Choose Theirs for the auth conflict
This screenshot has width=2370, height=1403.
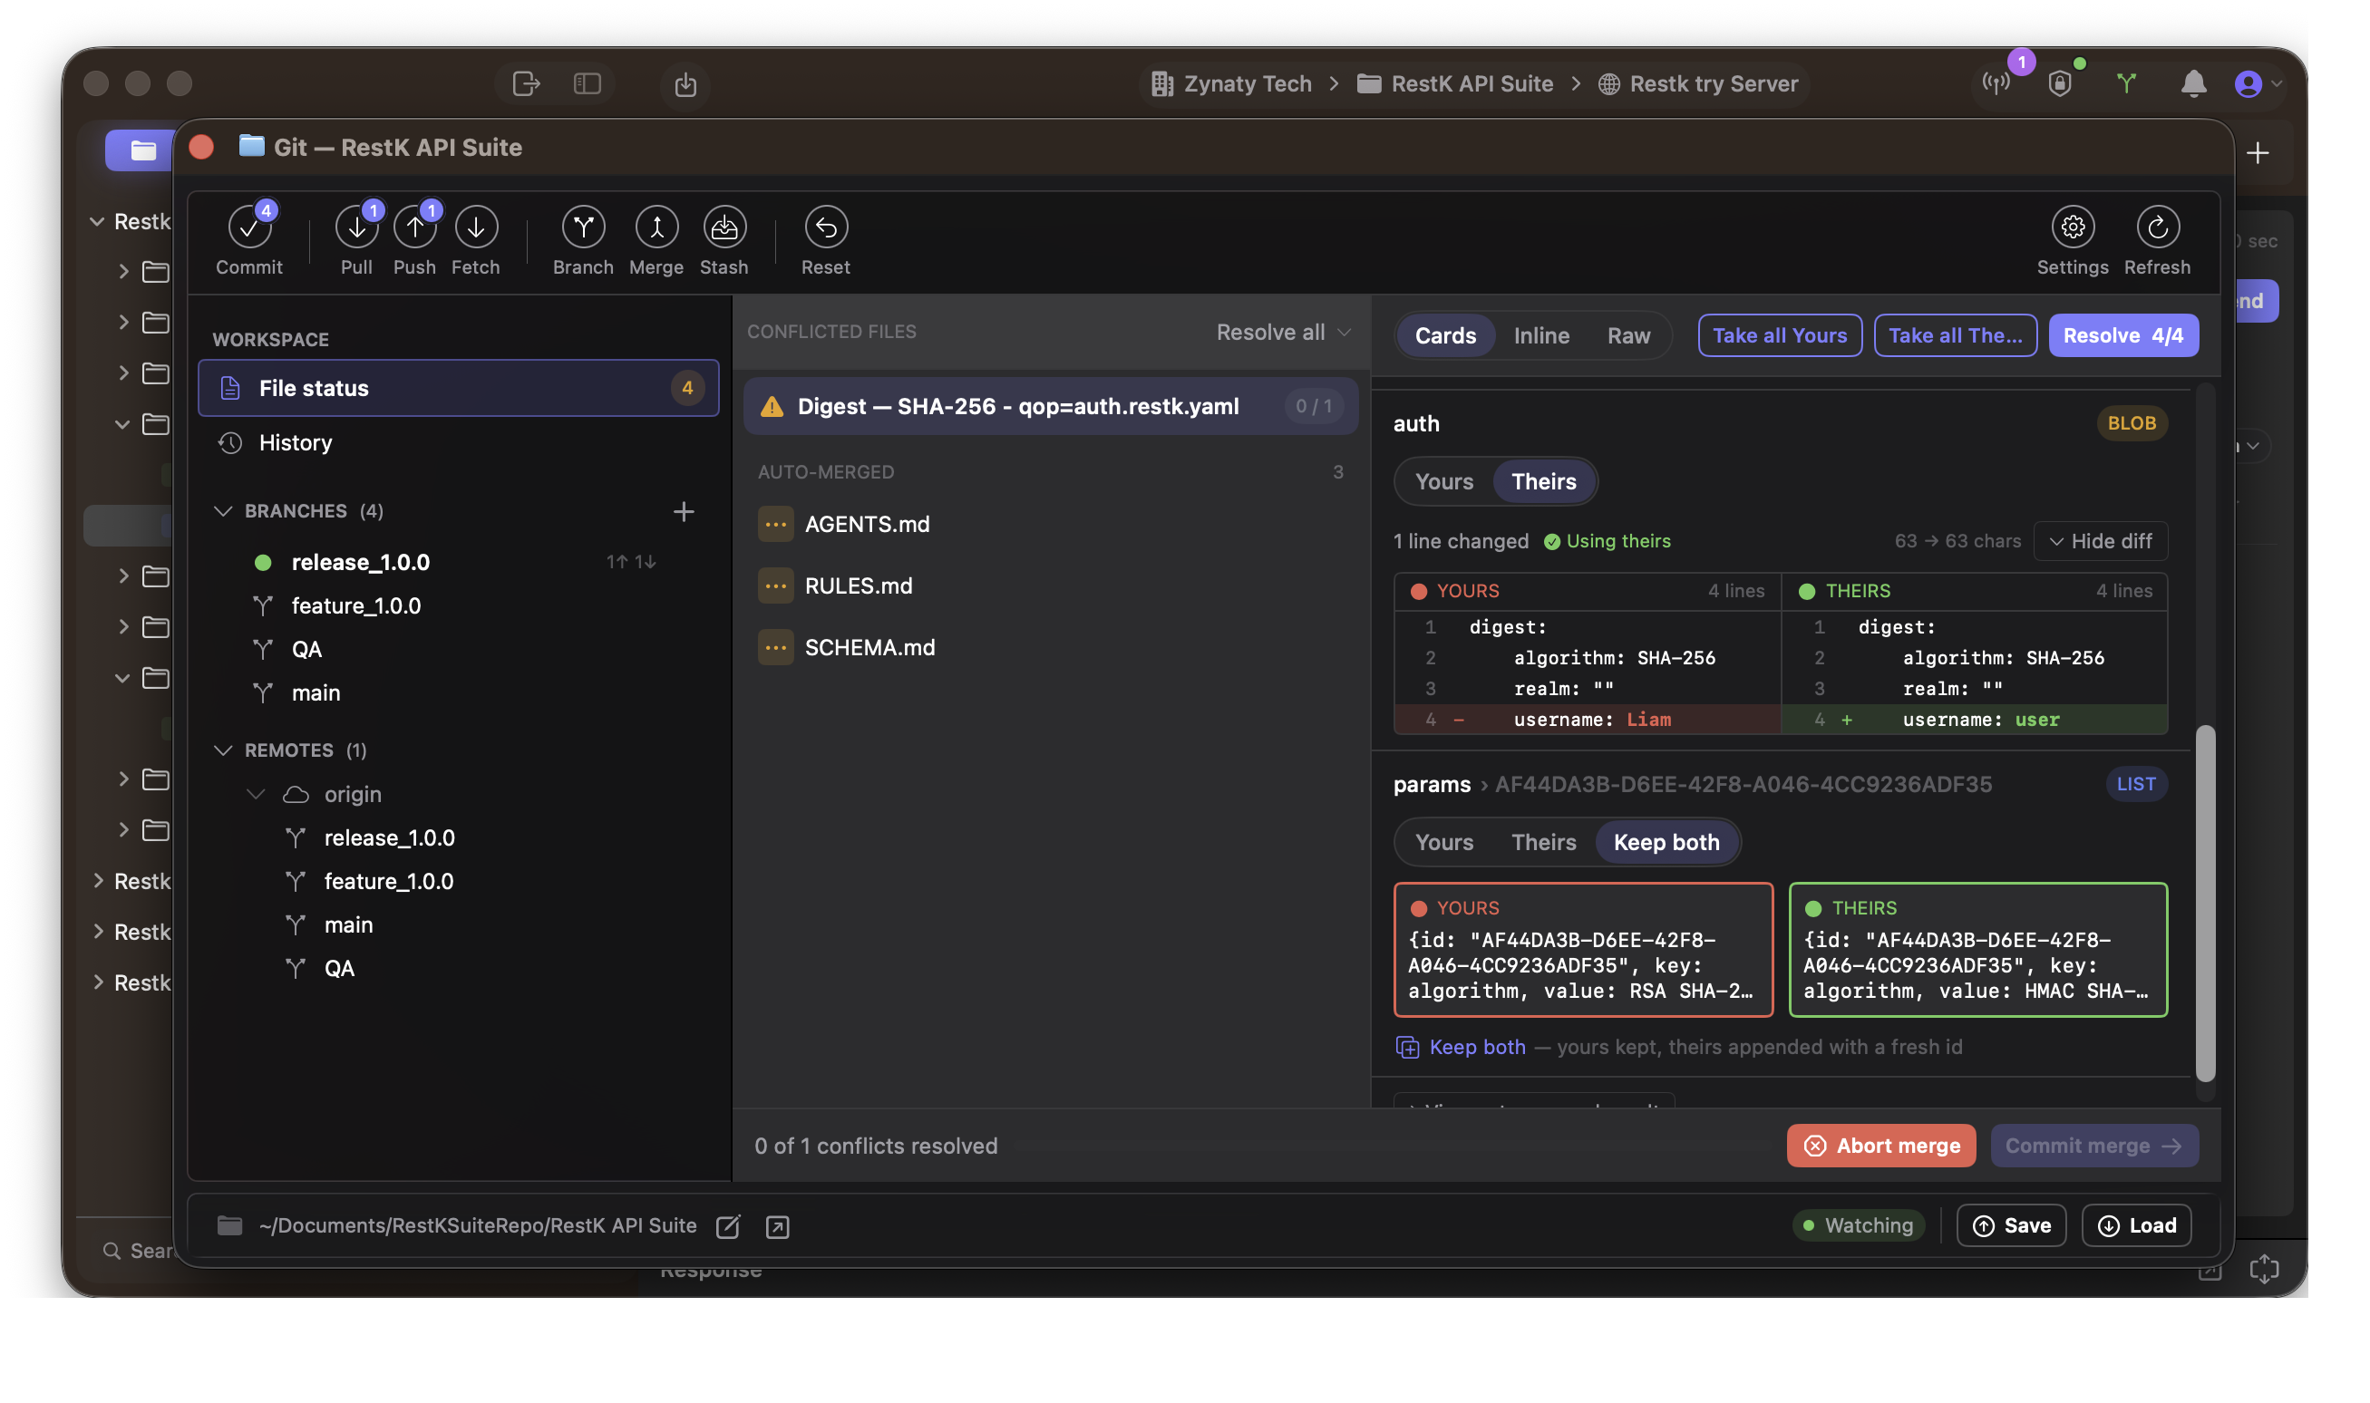click(1543, 481)
